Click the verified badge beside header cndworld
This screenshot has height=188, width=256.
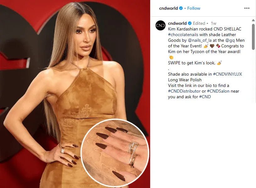(x=181, y=8)
